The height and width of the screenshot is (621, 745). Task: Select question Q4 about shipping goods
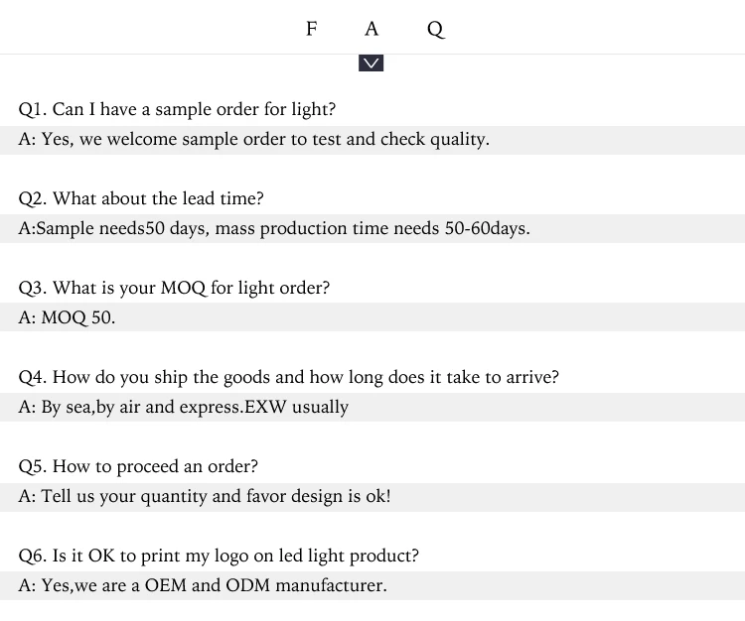[x=288, y=377]
